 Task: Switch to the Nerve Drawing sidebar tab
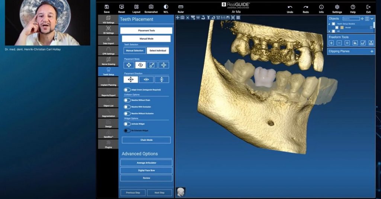[108, 61]
